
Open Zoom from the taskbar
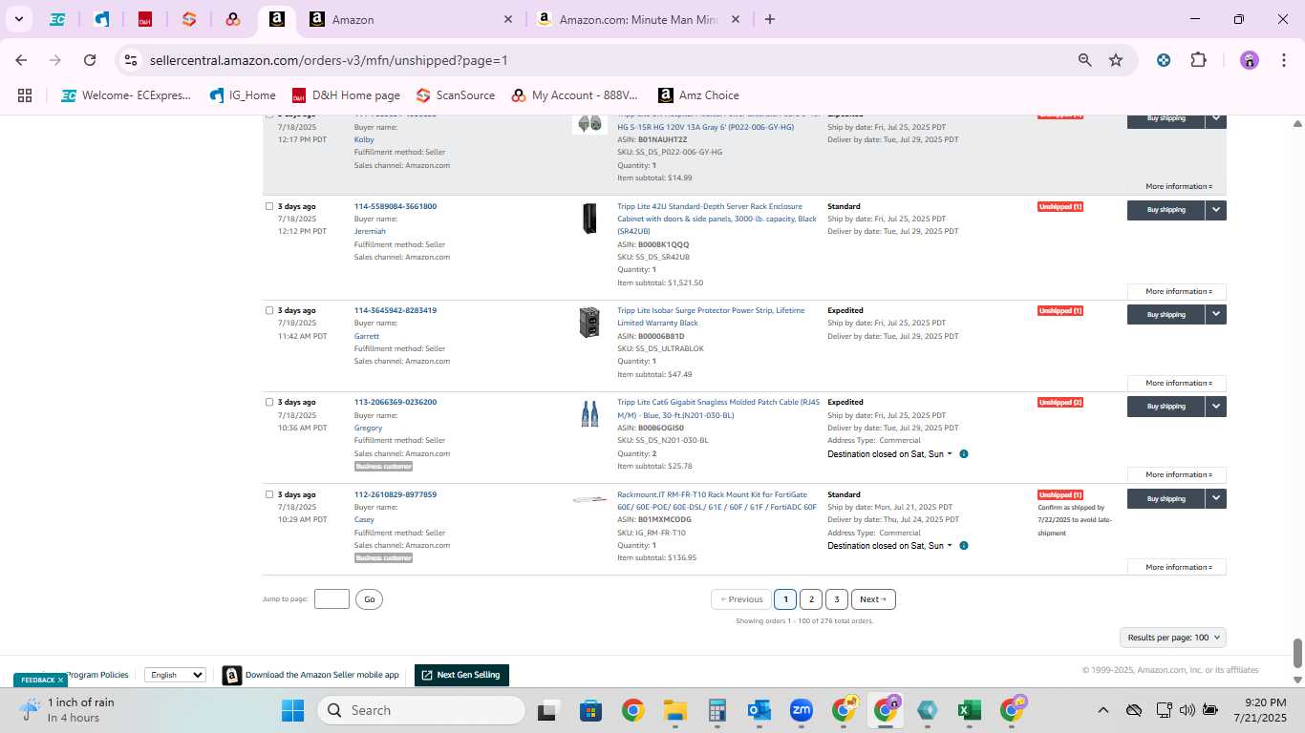801,710
